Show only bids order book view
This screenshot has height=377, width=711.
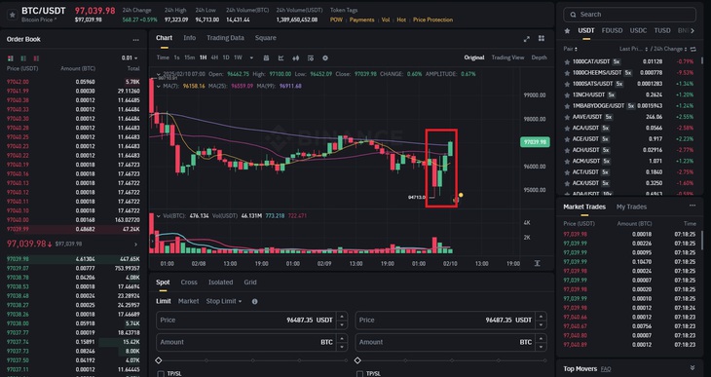pos(23,58)
